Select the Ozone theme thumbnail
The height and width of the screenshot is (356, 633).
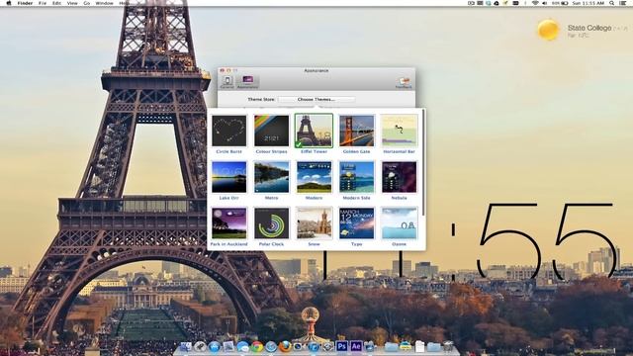tap(400, 223)
